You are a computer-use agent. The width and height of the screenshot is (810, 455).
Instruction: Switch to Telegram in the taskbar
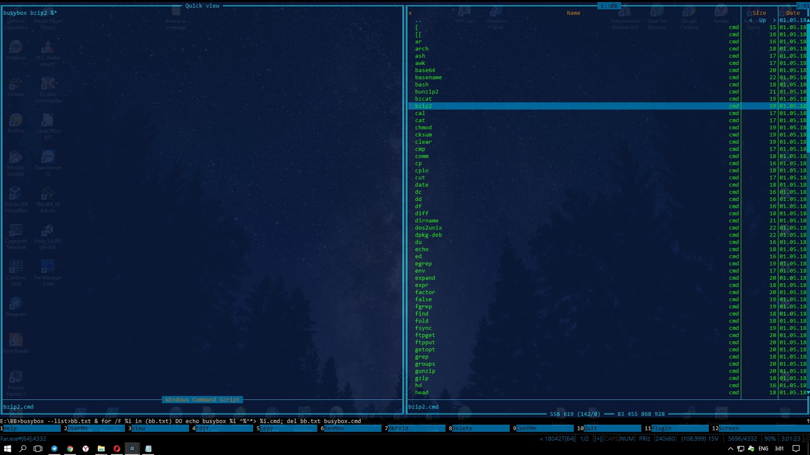pos(54,448)
